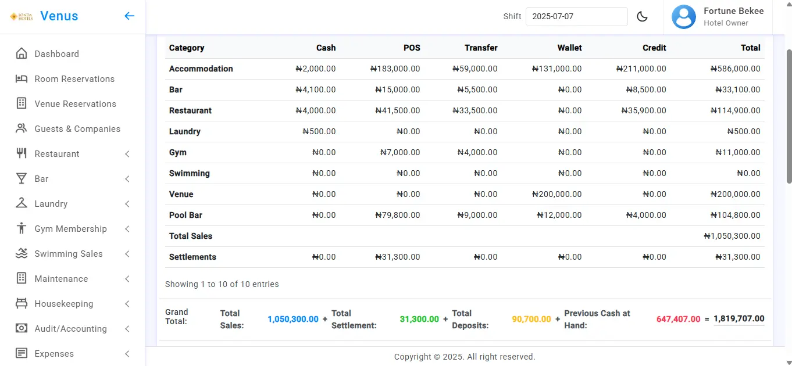792x366 pixels.
Task: Click the Londa Hotels logo
Action: pyautogui.click(x=20, y=16)
